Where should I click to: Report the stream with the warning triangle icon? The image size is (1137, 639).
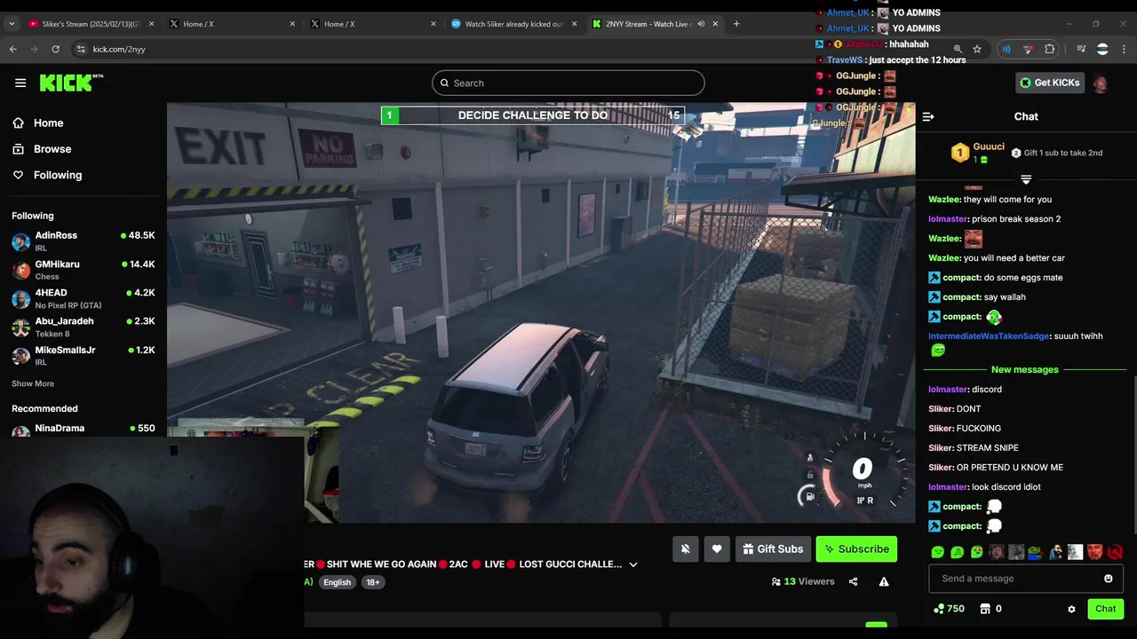(x=884, y=581)
